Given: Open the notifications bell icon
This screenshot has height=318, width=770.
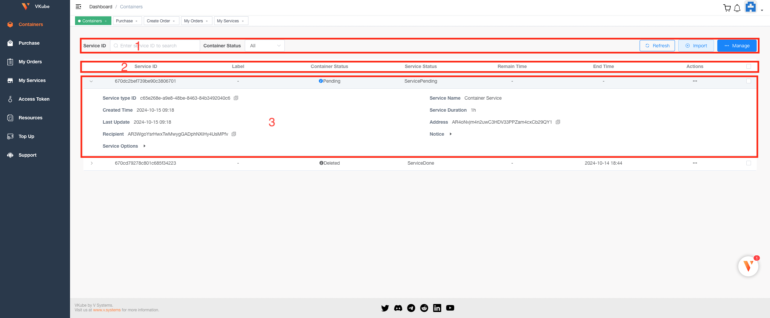Looking at the screenshot, I should [x=737, y=8].
